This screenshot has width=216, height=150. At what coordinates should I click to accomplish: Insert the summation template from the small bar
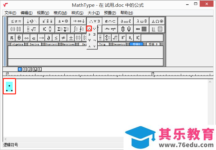(x=108, y=38)
